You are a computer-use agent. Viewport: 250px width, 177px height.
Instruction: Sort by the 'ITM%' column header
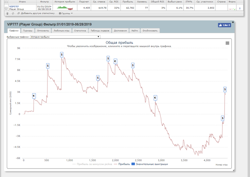(x=189, y=2)
